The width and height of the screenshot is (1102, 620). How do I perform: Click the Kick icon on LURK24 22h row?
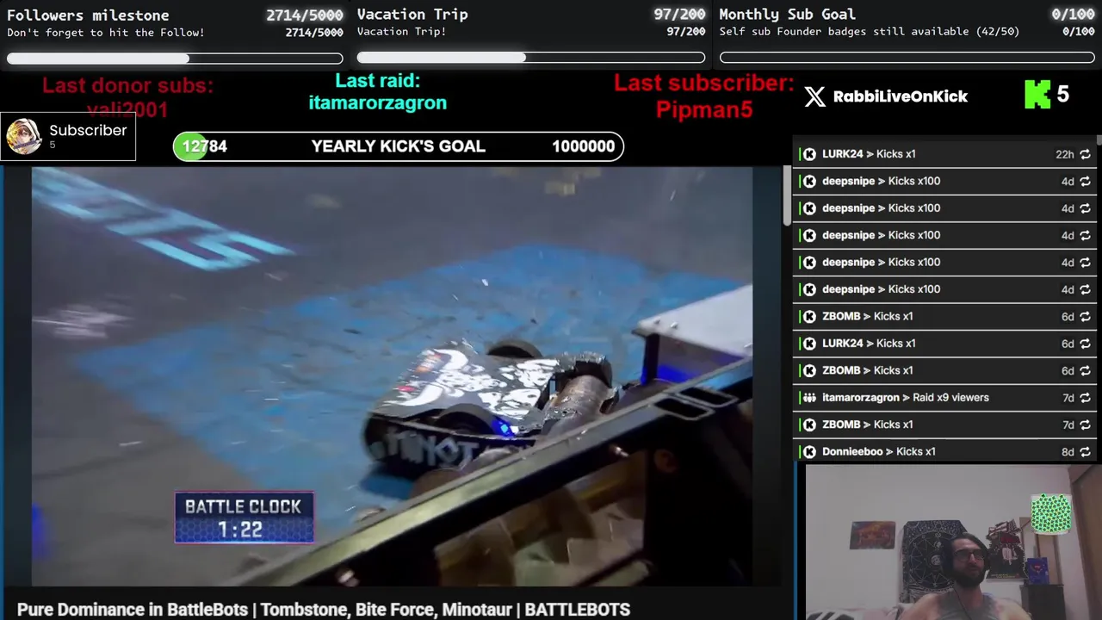click(x=809, y=154)
